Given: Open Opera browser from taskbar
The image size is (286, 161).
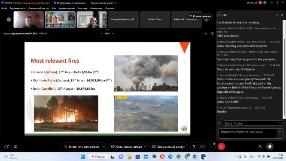Looking at the screenshot, I should 162,157.
